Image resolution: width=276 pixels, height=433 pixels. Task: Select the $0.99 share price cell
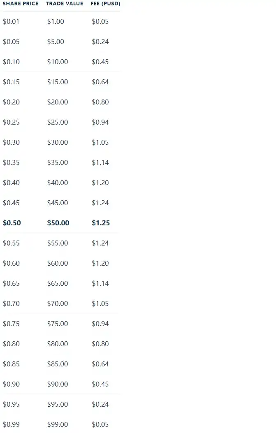(11, 424)
